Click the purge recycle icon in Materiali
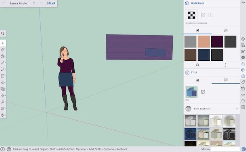Screen dimensions: 246x152 (x=198, y=65)
